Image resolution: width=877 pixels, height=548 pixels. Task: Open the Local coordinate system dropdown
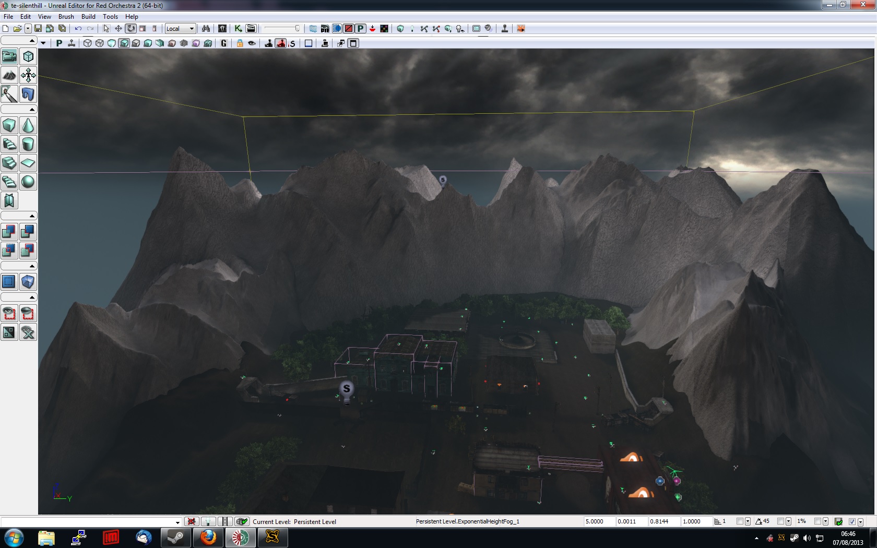[x=181, y=29]
